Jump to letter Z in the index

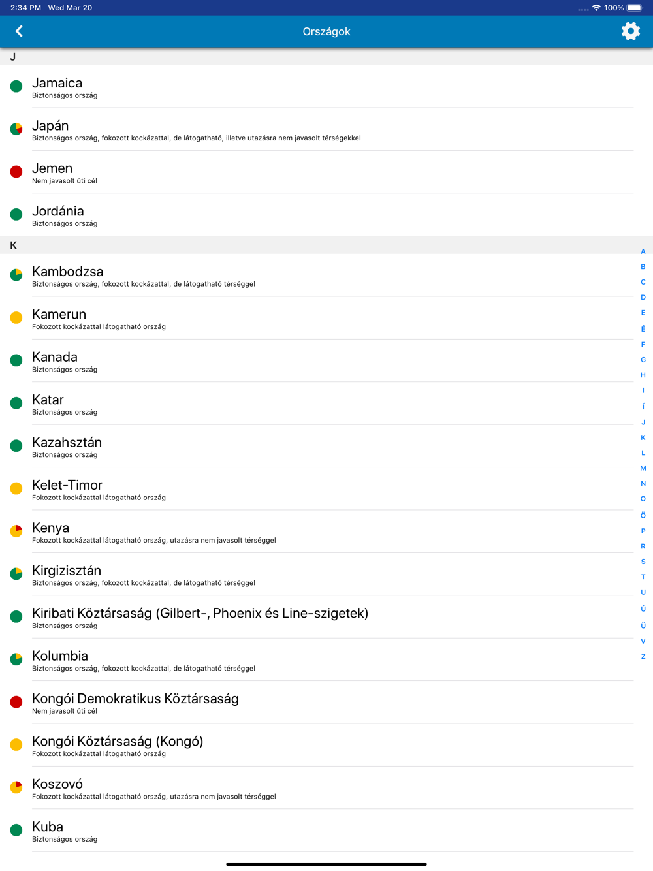click(643, 657)
